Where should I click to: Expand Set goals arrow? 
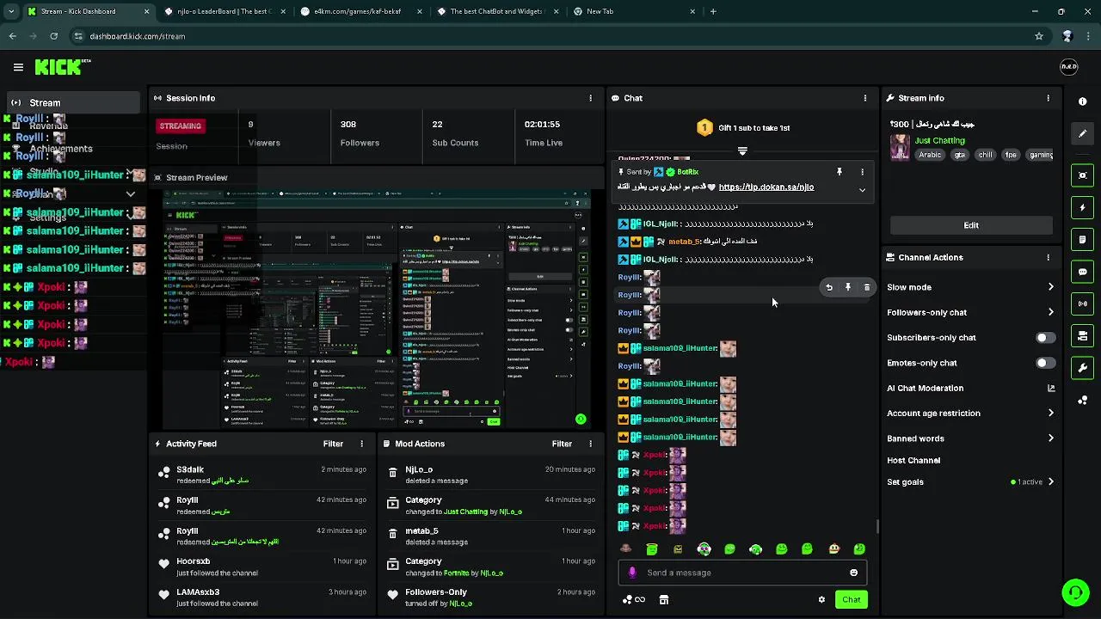(1050, 482)
